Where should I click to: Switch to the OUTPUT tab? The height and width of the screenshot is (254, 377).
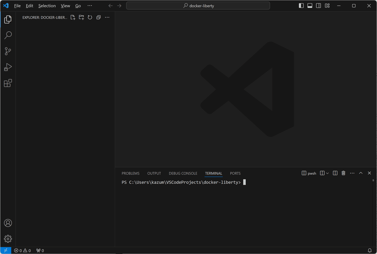point(154,173)
